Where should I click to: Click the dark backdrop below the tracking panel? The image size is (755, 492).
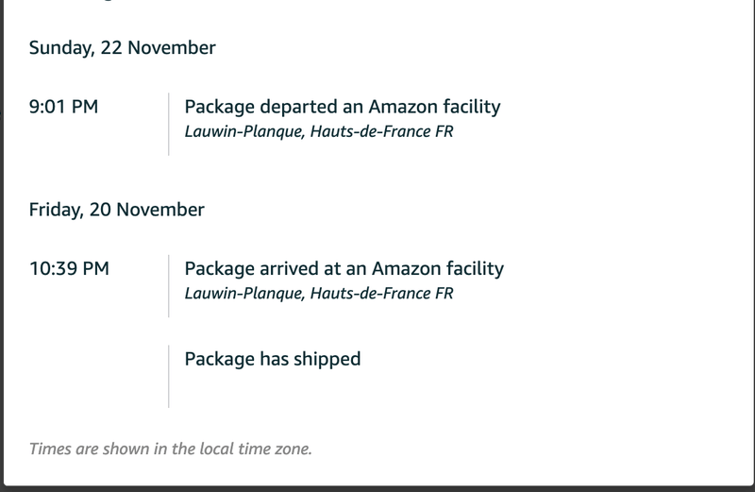(377, 487)
